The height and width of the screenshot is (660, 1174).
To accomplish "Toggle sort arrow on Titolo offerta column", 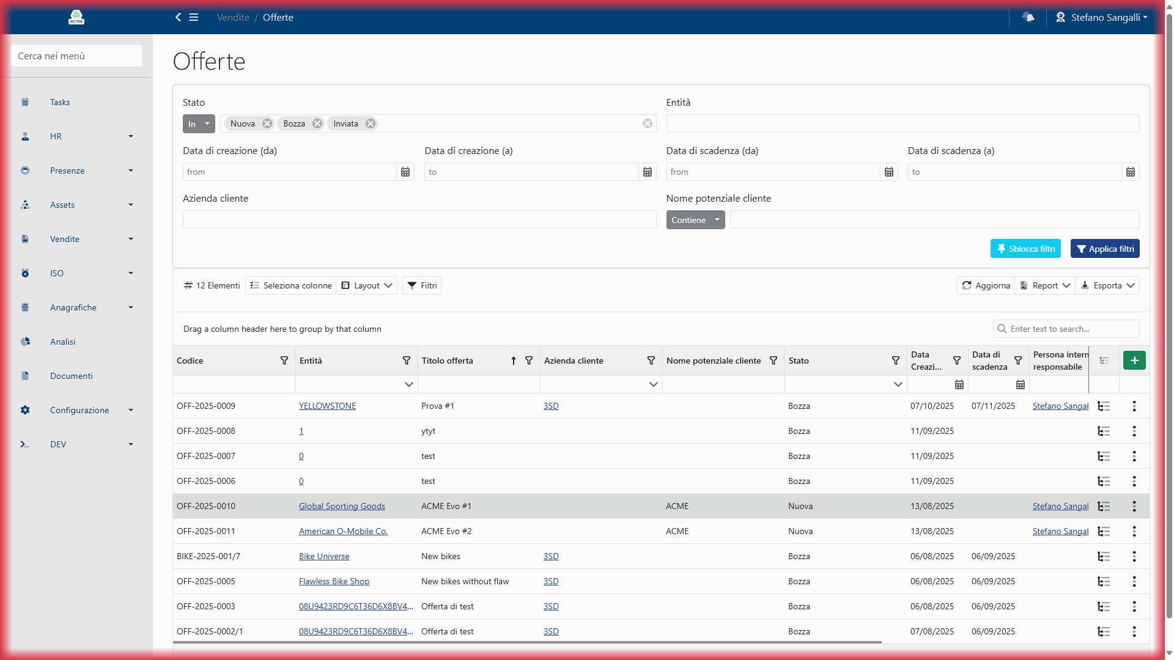I will pyautogui.click(x=514, y=361).
